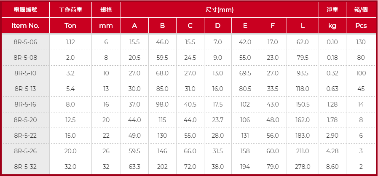Click the "Item No." column header
378x176 pixels.
coord(26,26)
